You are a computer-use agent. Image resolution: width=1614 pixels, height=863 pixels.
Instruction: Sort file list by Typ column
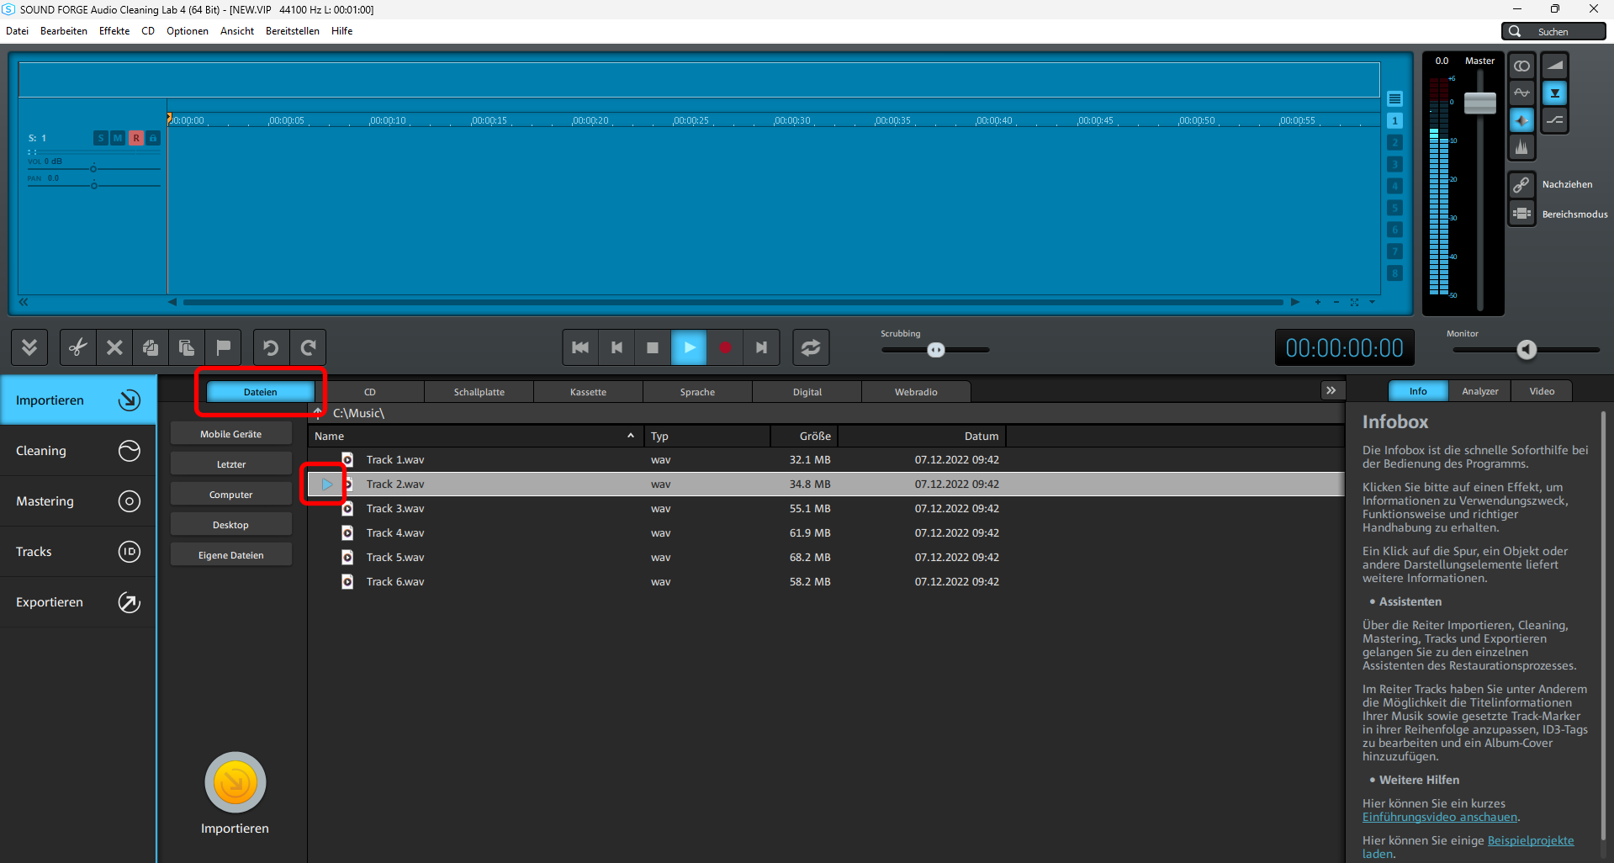(x=707, y=436)
